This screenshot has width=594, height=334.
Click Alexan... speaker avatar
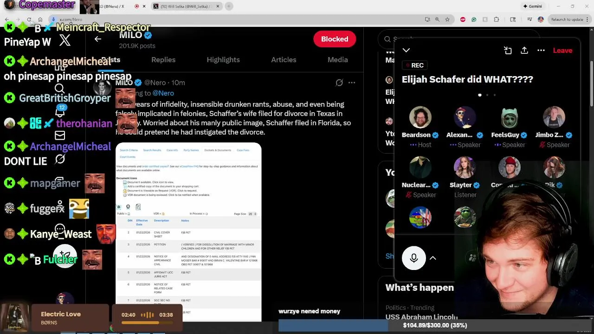[x=465, y=116]
